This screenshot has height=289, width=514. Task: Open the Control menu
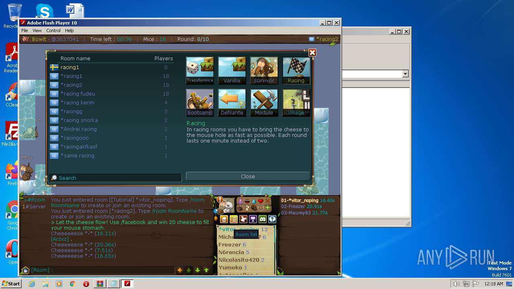coord(53,31)
